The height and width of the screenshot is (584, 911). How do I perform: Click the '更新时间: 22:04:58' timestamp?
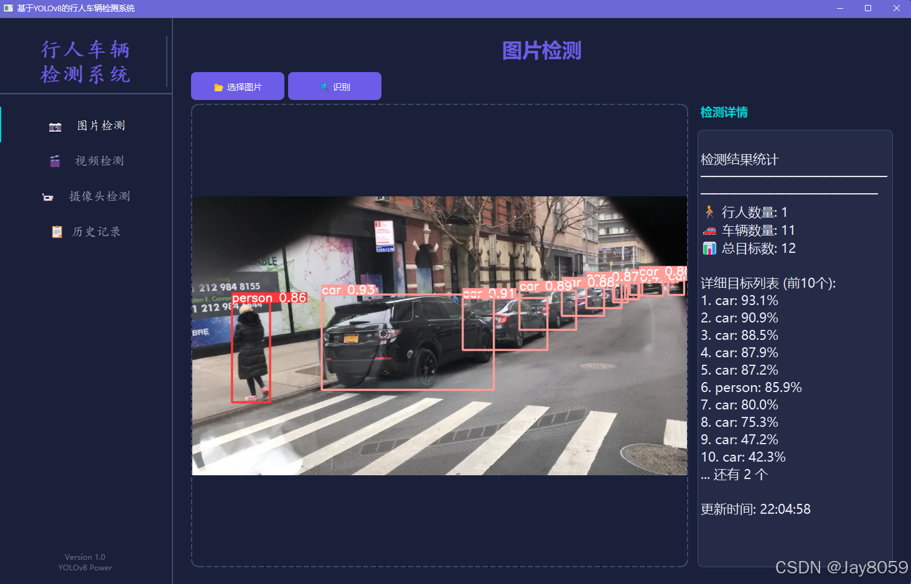(755, 509)
